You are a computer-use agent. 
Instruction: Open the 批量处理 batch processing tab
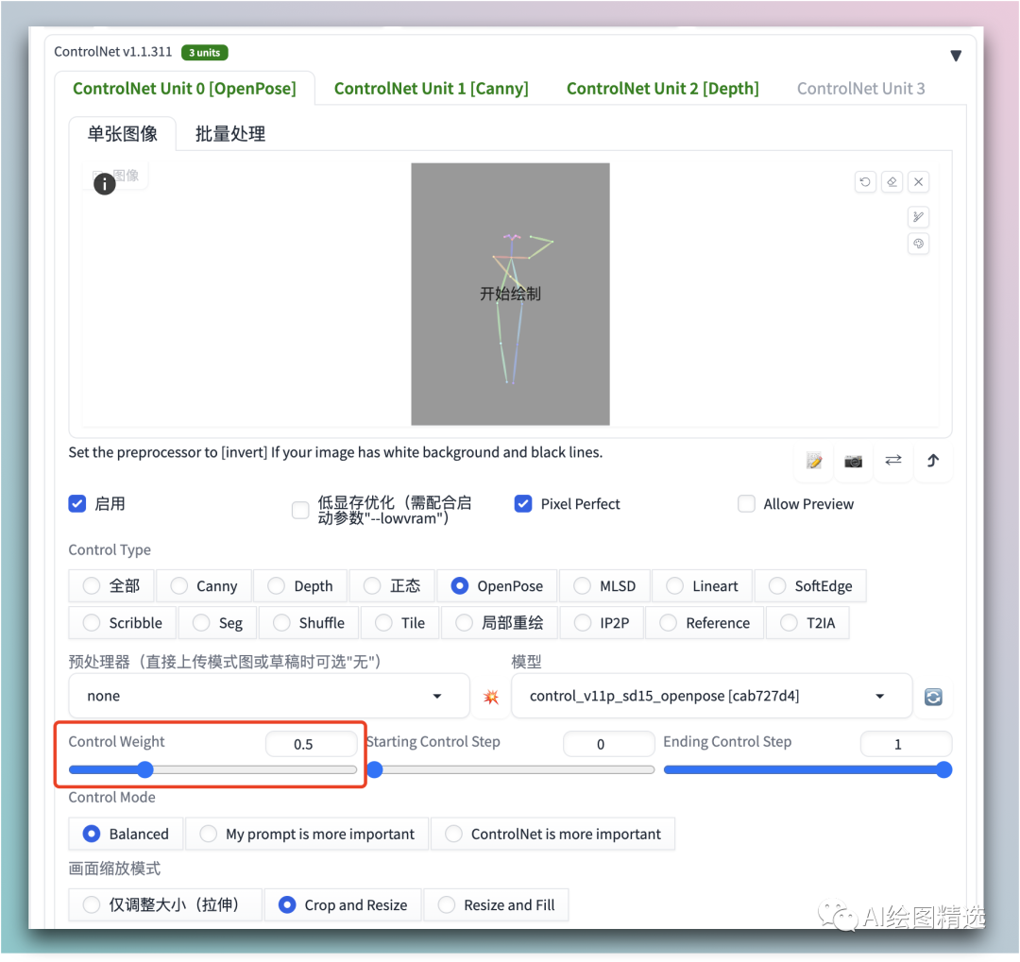tap(229, 133)
